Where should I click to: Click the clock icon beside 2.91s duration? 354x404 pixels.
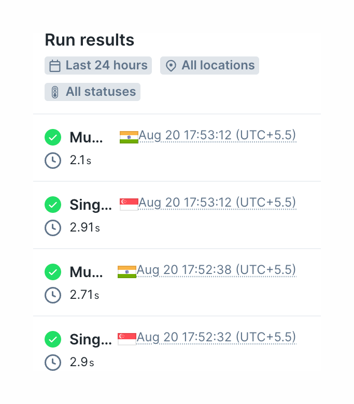52,227
